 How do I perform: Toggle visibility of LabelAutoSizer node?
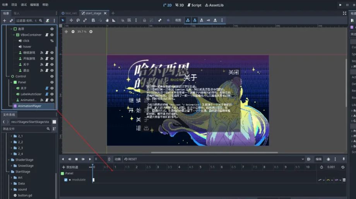(x=52, y=94)
